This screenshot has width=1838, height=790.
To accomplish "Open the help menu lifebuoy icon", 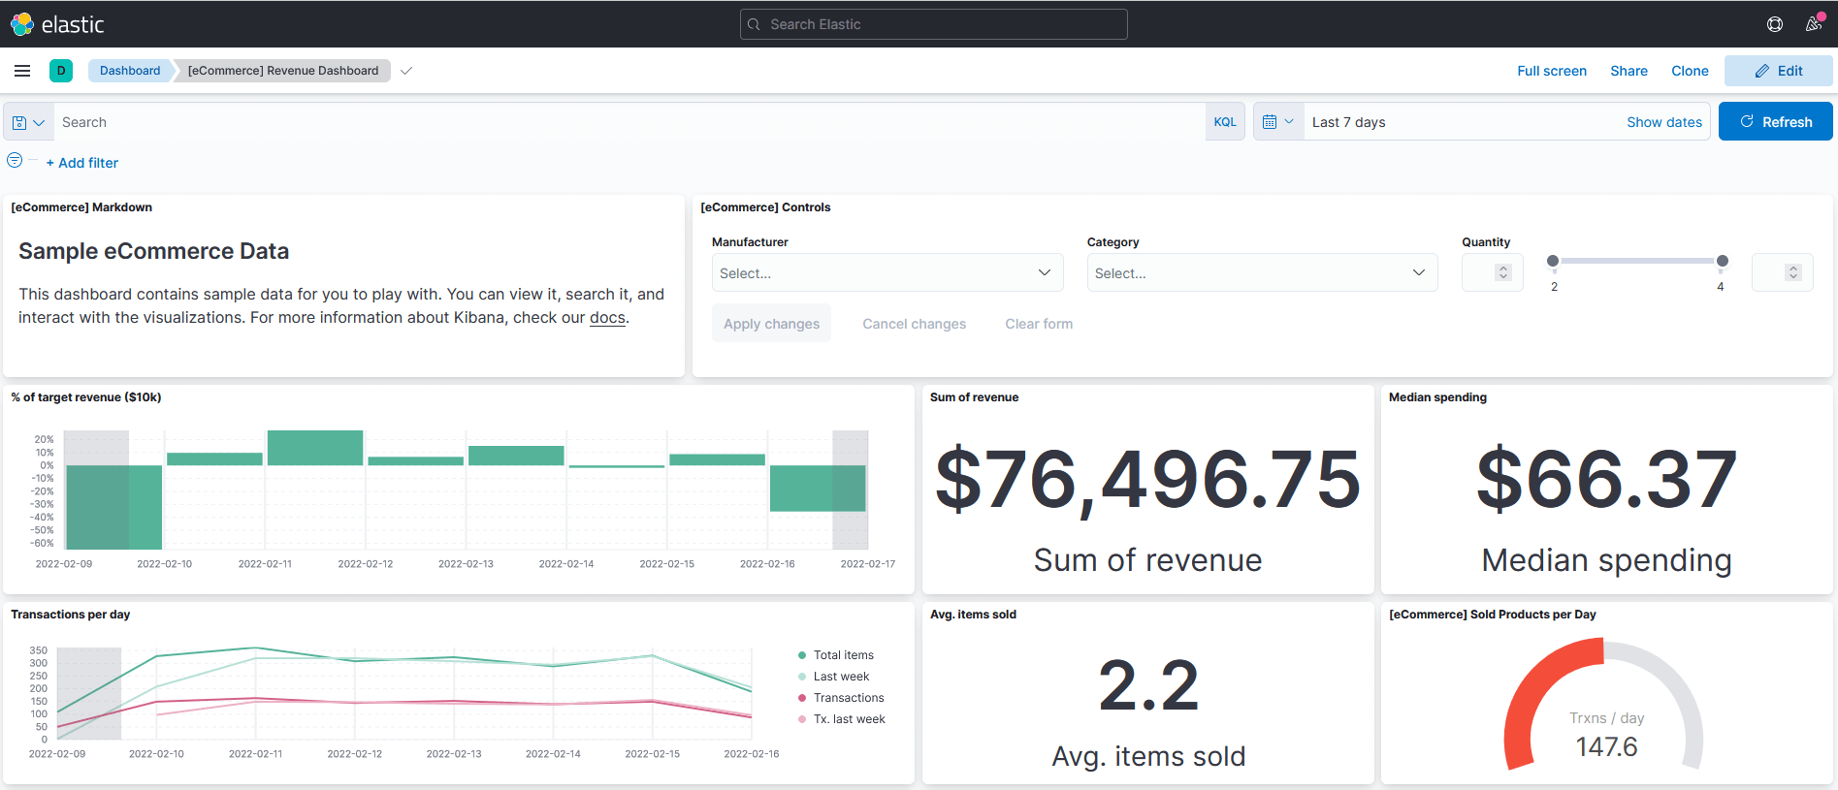I will click(1774, 24).
